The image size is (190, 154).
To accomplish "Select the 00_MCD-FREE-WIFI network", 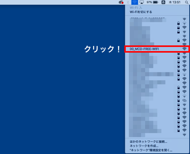I will tap(157, 49).
